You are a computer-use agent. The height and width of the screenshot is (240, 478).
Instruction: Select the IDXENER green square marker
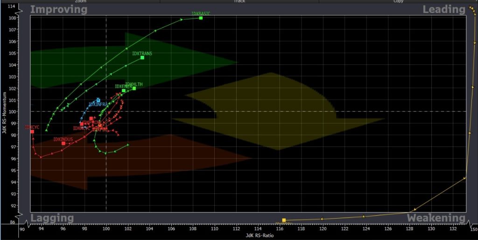123,91
